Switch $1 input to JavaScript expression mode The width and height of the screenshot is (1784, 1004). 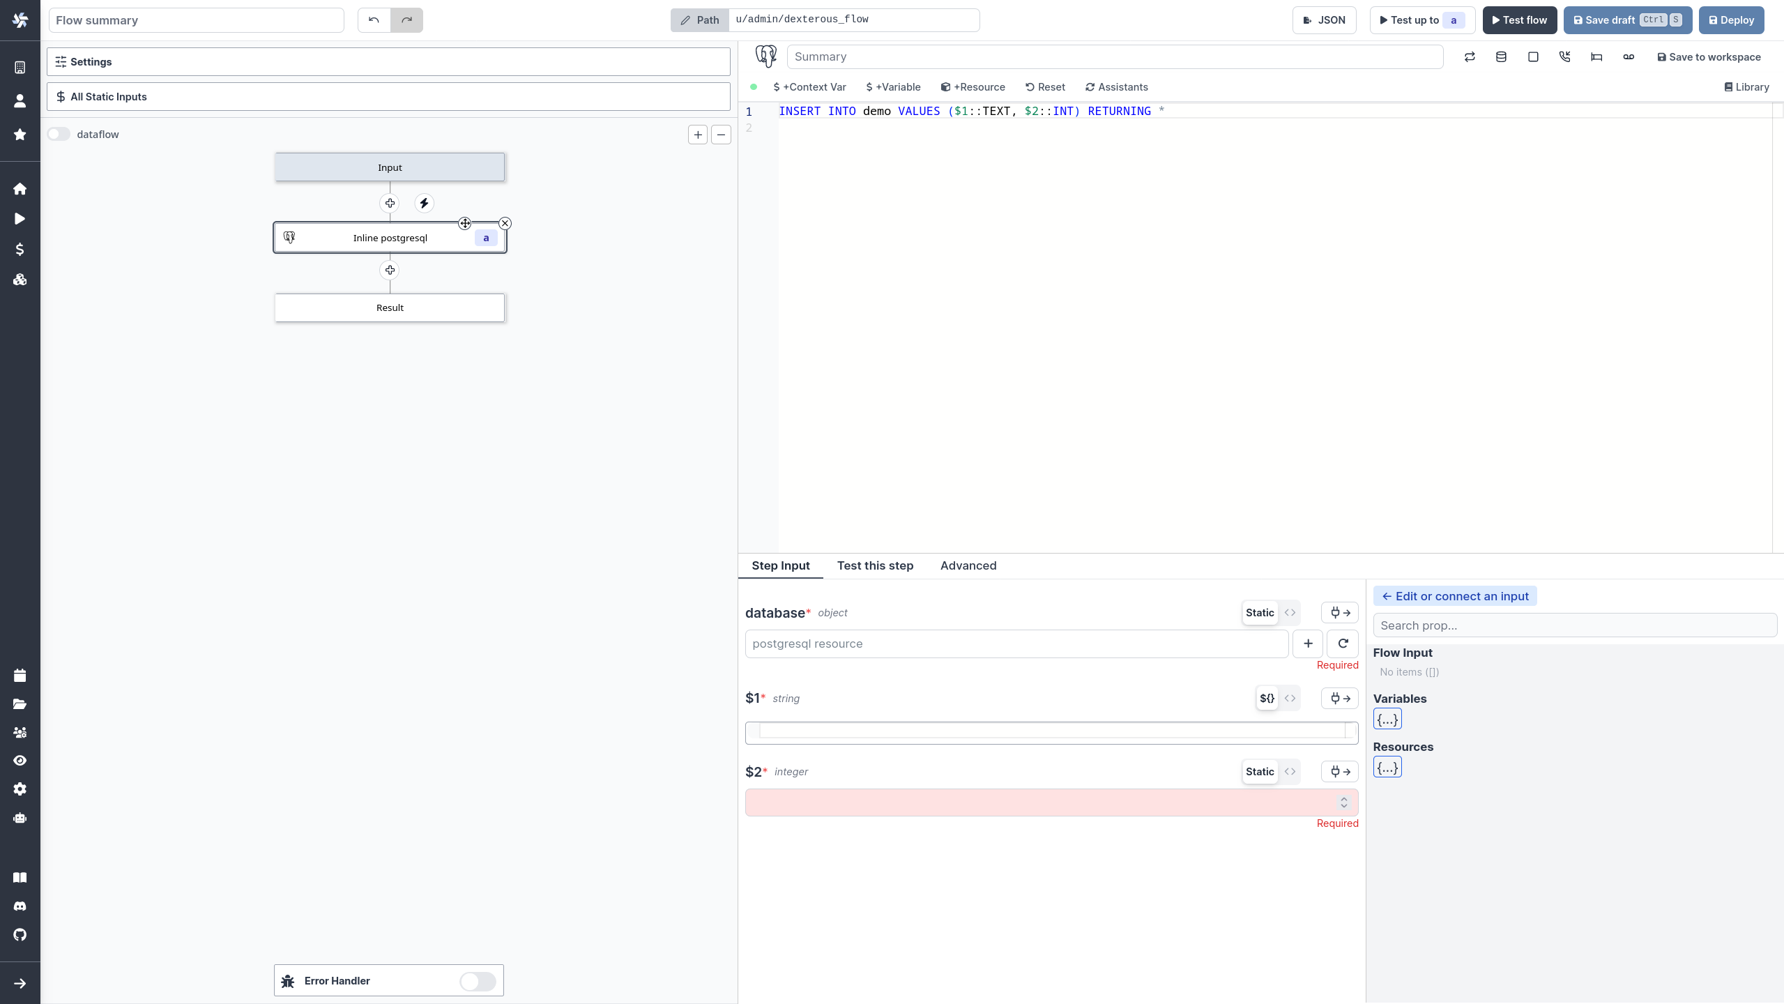(1290, 699)
